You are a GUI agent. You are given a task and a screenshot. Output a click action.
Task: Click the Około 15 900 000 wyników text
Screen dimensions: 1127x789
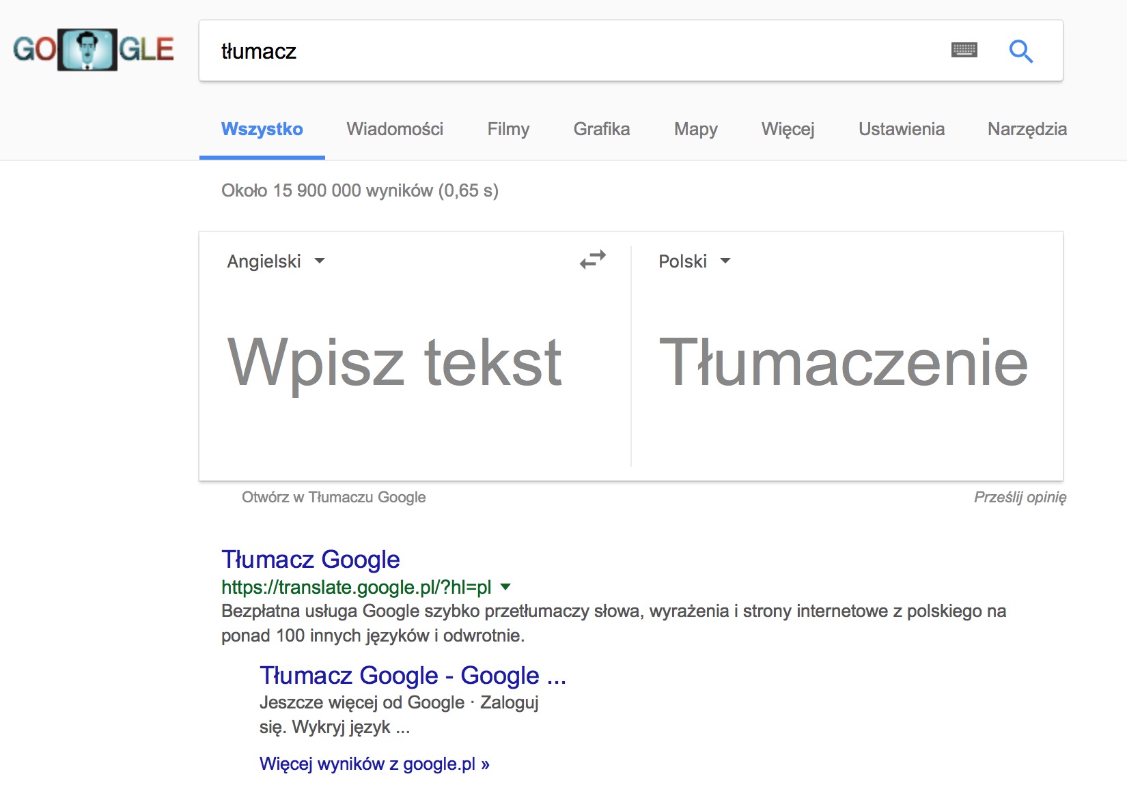(359, 190)
